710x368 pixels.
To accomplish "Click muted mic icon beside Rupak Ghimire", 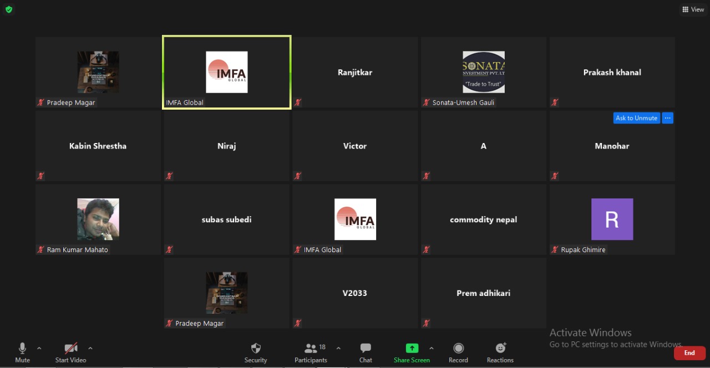I will tap(555, 250).
